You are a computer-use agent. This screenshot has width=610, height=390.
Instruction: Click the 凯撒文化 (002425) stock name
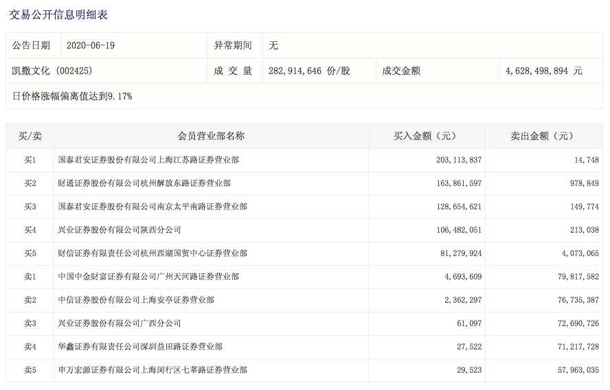(52, 71)
